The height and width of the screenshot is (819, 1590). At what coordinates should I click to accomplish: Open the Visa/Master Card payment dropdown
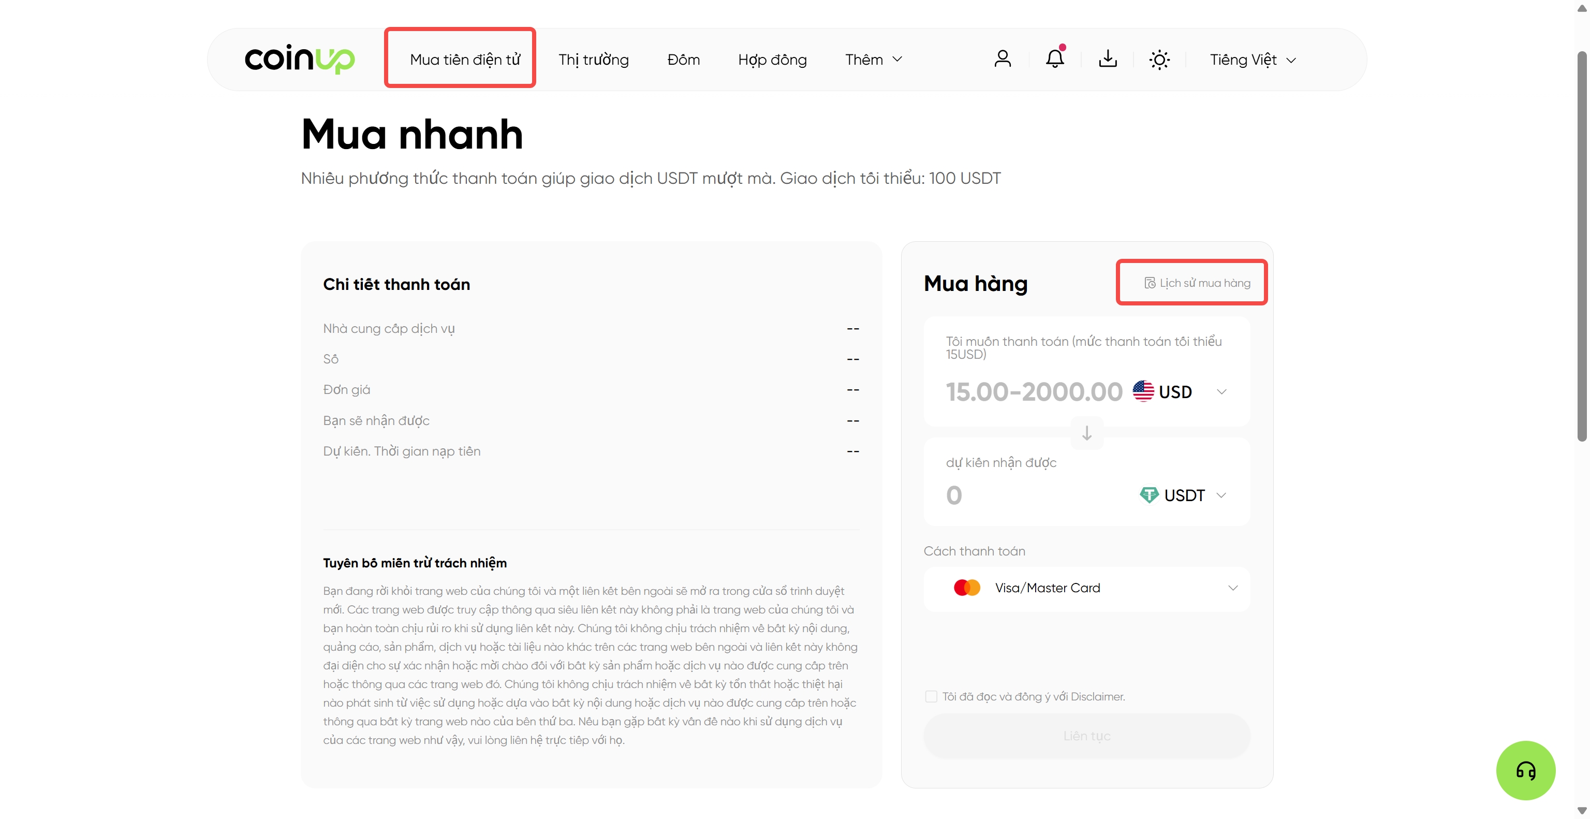pyautogui.click(x=1087, y=588)
